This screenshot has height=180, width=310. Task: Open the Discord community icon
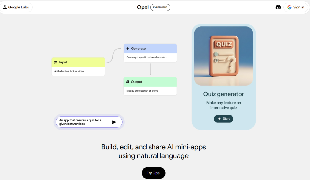tap(278, 7)
